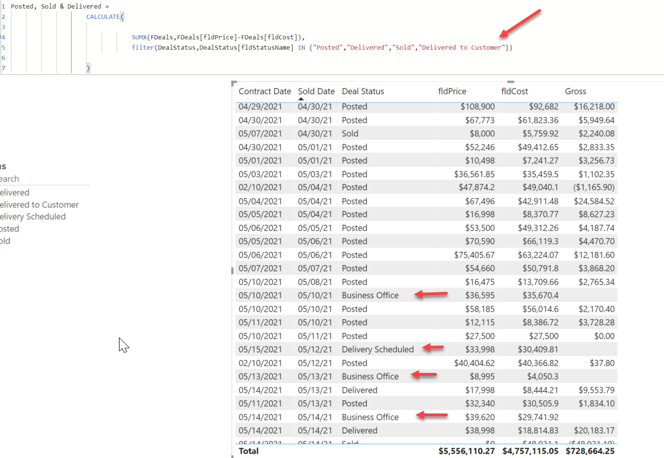The width and height of the screenshot is (664, 458).
Task: Click "Delivered to Customer" string in formula
Action: [x=462, y=47]
